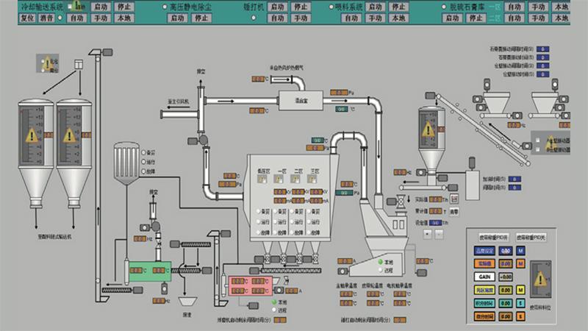The width and height of the screenshot is (588, 331).
Task: Click the 皮带料位 level warning icon
Action: pyautogui.click(x=540, y=280)
